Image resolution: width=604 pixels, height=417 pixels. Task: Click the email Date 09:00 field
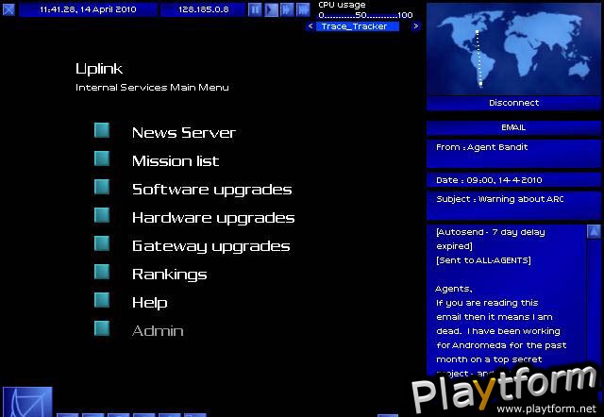coord(513,180)
